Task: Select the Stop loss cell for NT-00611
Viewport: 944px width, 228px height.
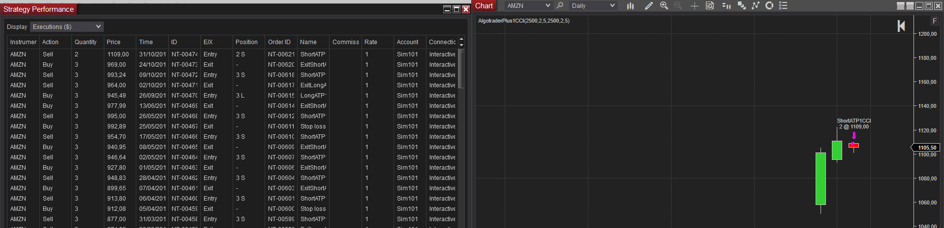Action: pyautogui.click(x=313, y=127)
